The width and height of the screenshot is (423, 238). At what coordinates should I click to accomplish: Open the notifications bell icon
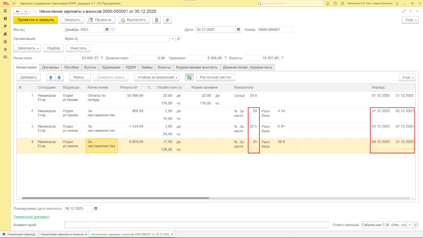click(327, 3)
